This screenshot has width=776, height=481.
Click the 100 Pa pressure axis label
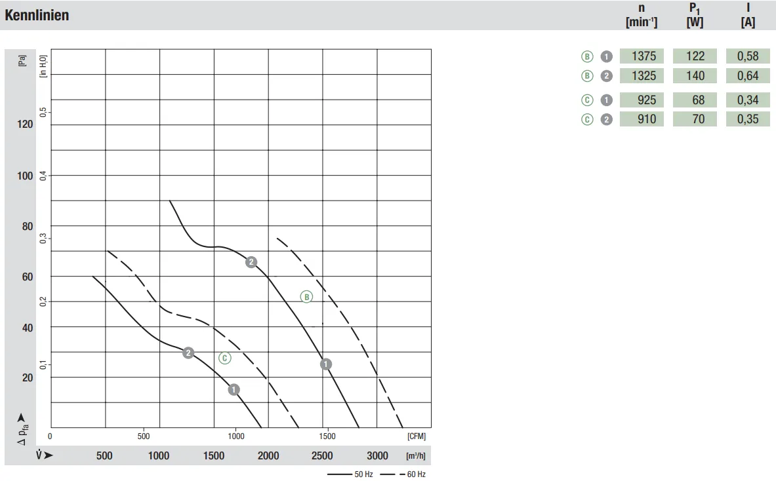point(25,176)
